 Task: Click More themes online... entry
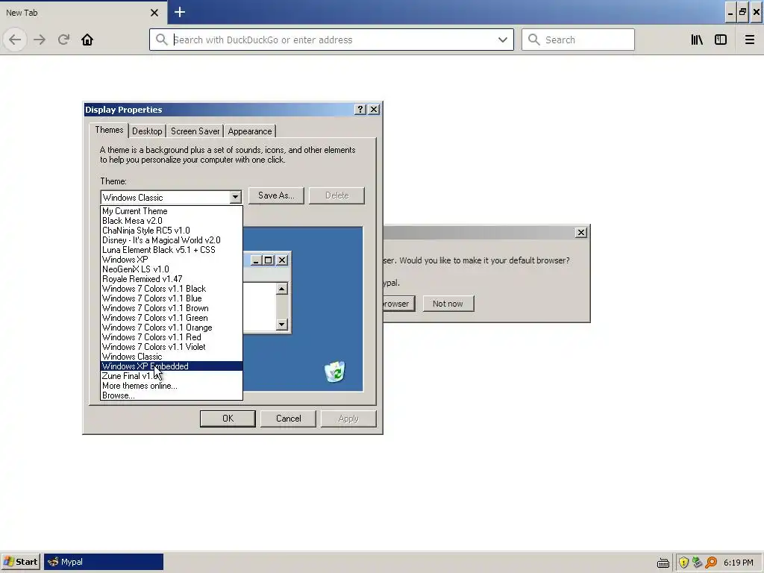click(x=171, y=386)
